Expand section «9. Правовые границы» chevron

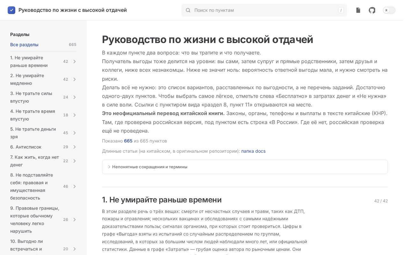[75, 220]
